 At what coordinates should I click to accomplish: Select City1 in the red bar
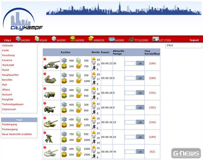(7, 40)
